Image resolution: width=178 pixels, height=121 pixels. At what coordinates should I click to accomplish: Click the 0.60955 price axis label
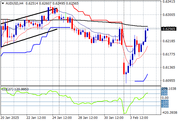coord(169,80)
